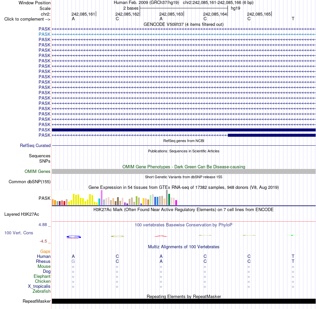Click the Scale label
Image resolution: width=316 pixels, height=309 pixels.
point(45,8)
